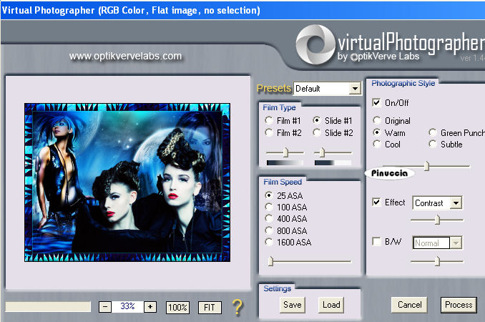
Task: Click the Save settings button
Action: 293,305
